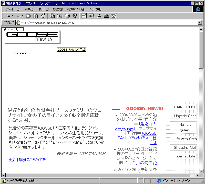Open the Internet Life navigation button

183,156
